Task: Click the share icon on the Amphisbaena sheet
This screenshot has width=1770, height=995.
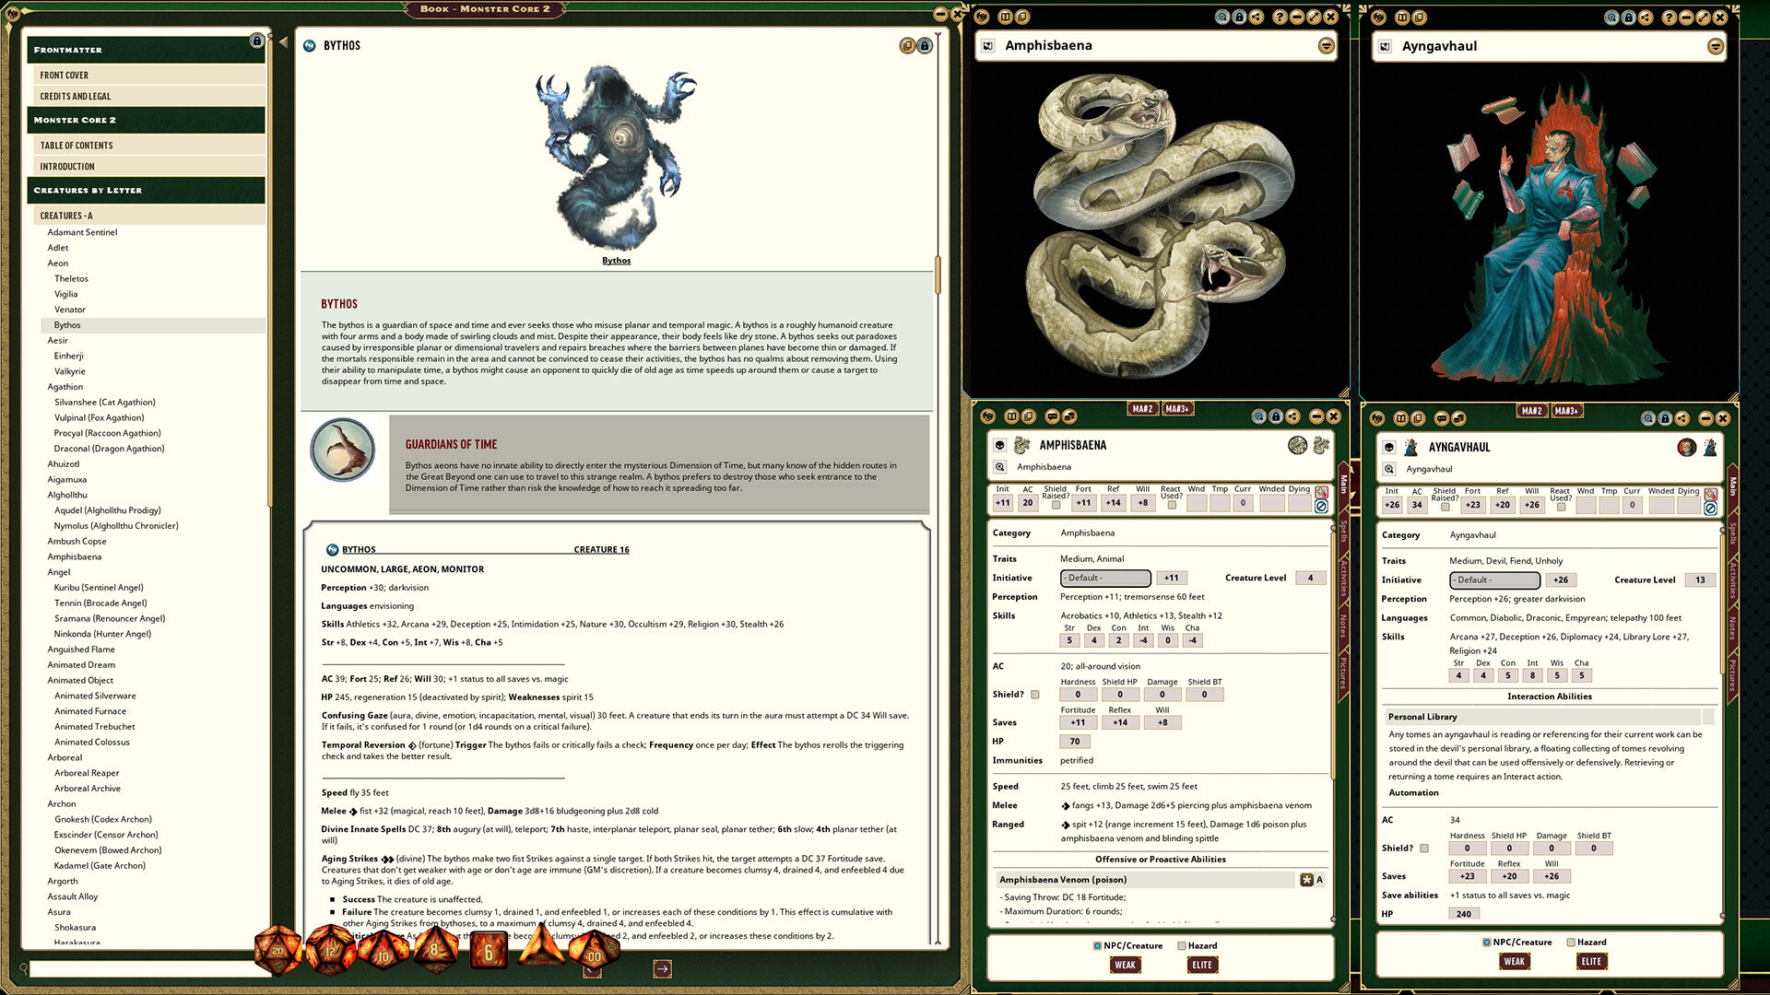Action: [x=1292, y=418]
